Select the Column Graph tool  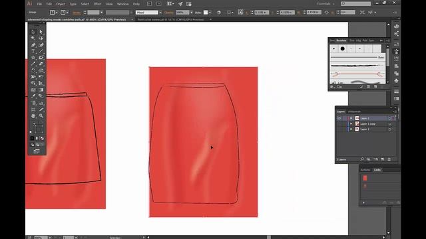coord(41,103)
